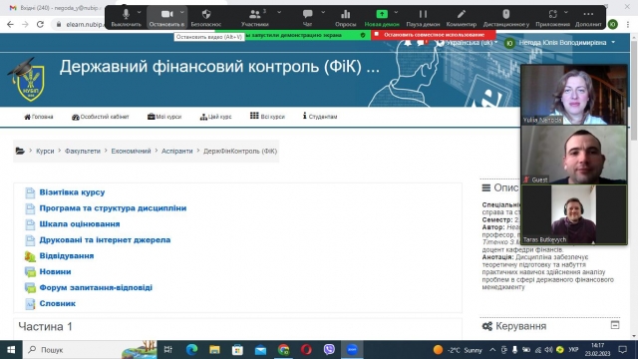Select Guest participant video thumbnail

click(x=574, y=155)
